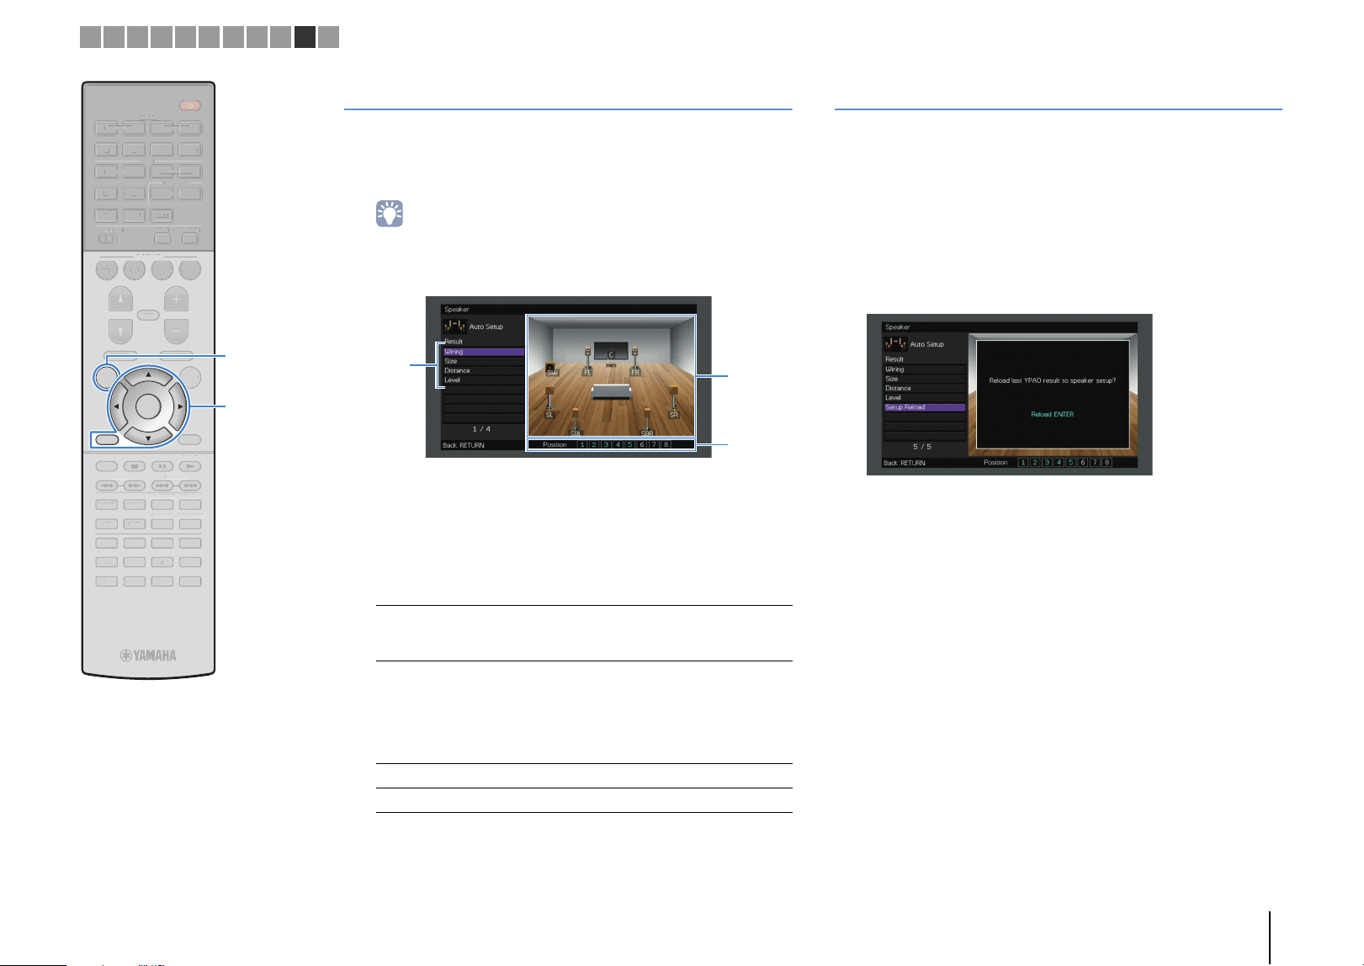Choose Position 6 in the left screen (1/4)
The width and height of the screenshot is (1364, 966).
click(642, 444)
